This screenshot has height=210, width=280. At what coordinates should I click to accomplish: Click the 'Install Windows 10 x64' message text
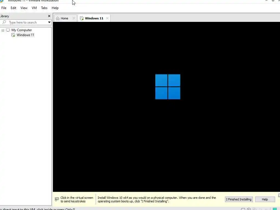pos(157,199)
